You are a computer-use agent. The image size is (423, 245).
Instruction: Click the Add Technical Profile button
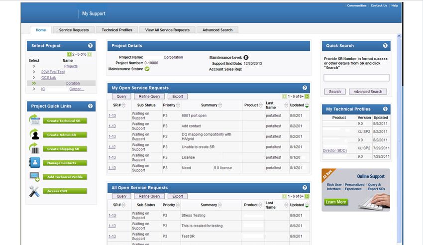coord(65,177)
